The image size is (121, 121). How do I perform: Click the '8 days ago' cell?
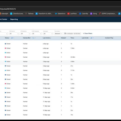point(46,79)
